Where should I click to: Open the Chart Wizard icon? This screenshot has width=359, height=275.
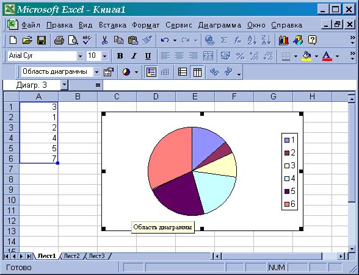pos(283,40)
